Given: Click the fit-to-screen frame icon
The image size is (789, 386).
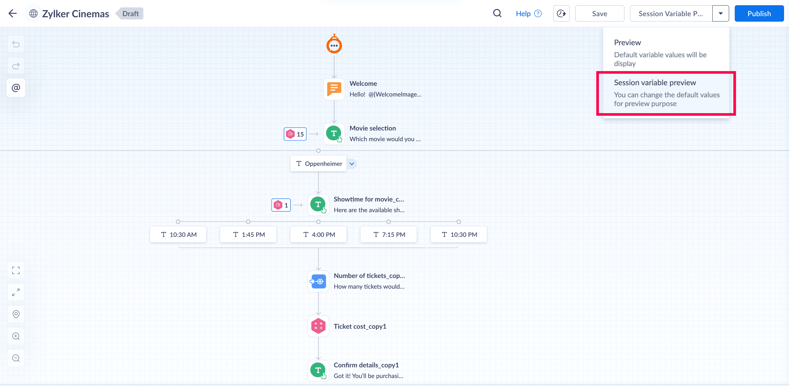Looking at the screenshot, I should [16, 270].
